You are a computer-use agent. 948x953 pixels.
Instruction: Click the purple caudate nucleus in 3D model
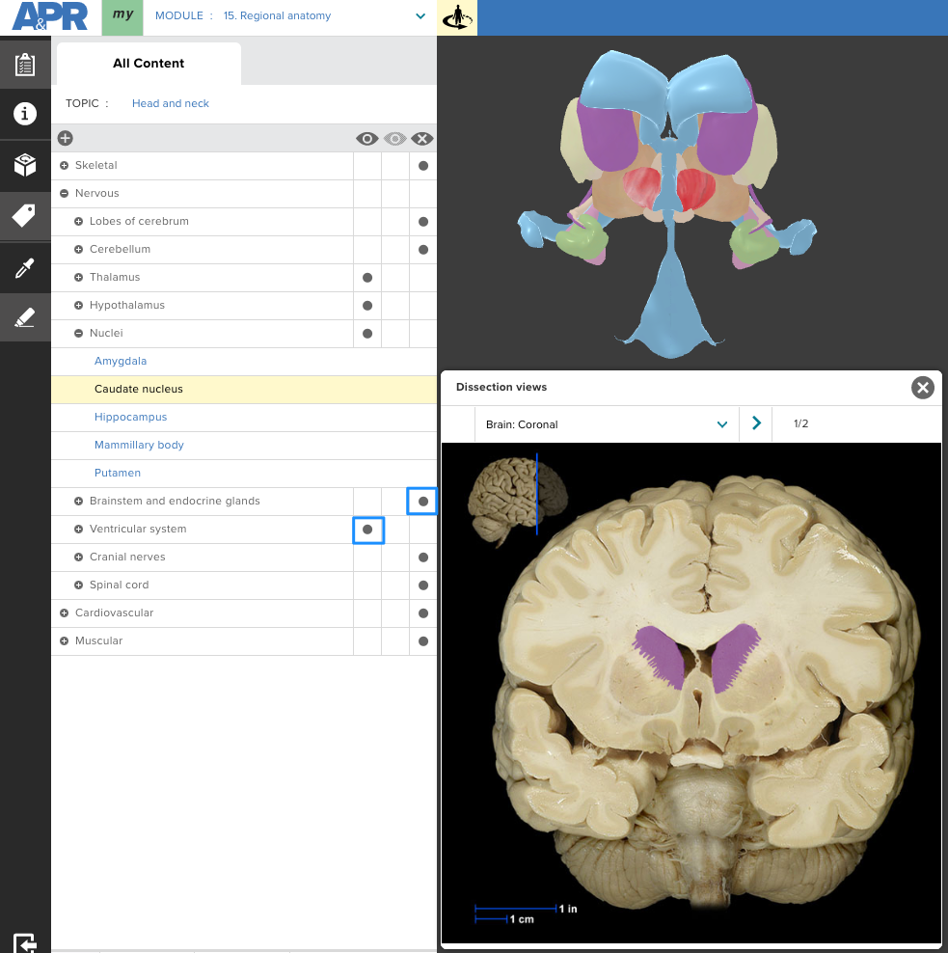coord(607,137)
